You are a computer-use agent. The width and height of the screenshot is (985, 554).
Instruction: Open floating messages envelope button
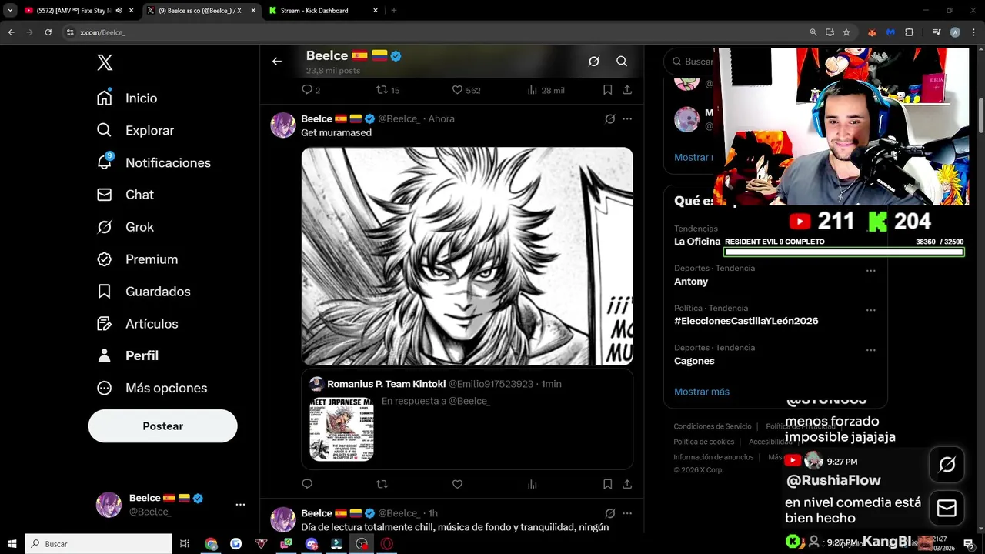pyautogui.click(x=947, y=509)
